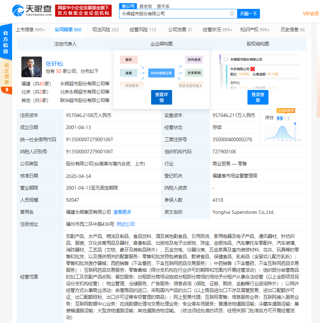The height and width of the screenshot is (323, 320).
Task: Select the 官方信息 side tab
Action: click(6, 42)
